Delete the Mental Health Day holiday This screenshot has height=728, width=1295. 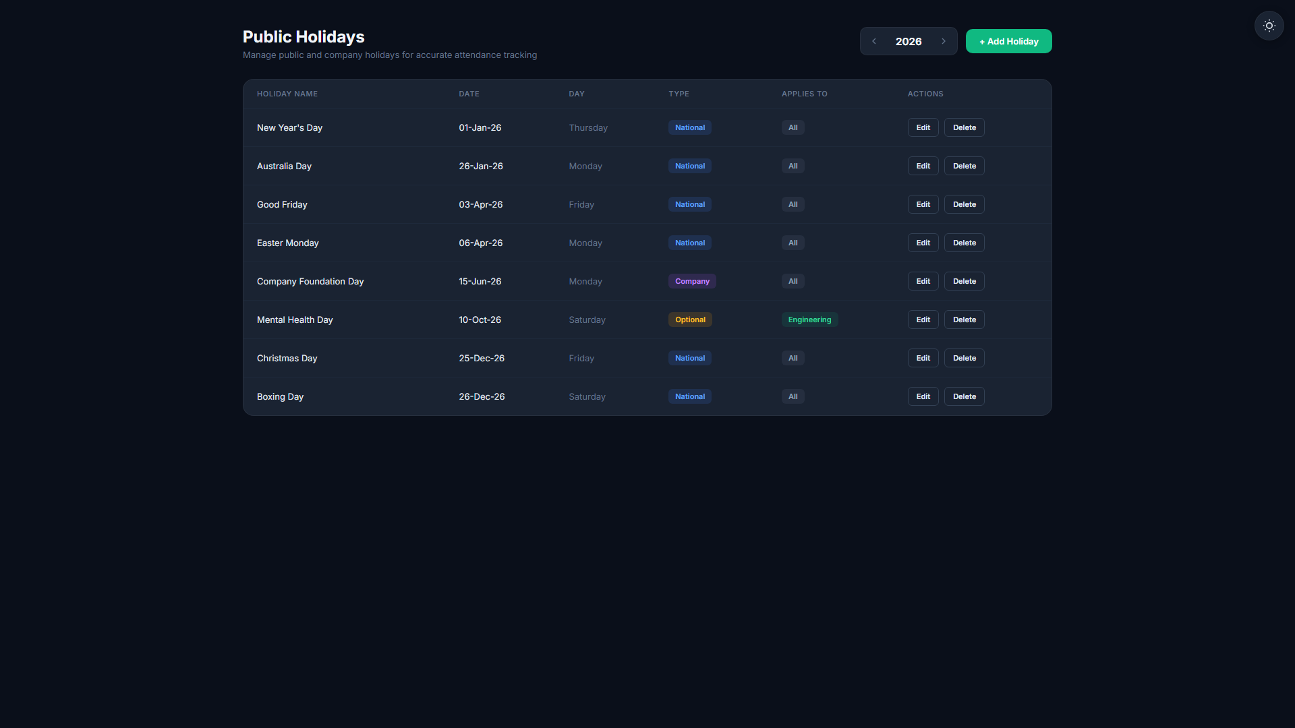coord(964,320)
